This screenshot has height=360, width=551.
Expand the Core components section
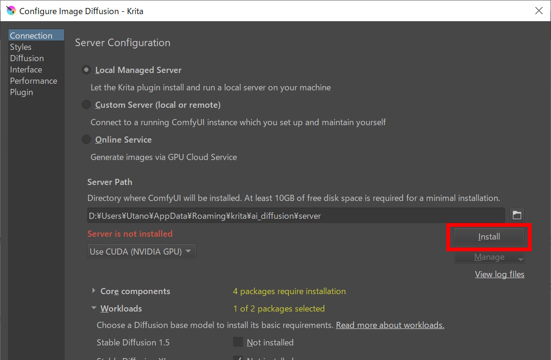(93, 291)
